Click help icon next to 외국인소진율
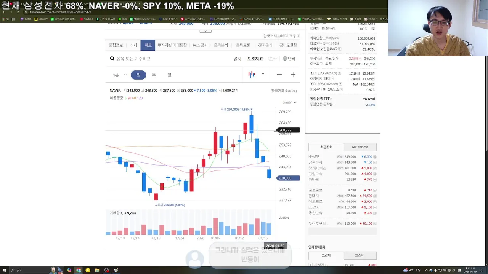Screen dimensions: 488x274 pos(340,49)
